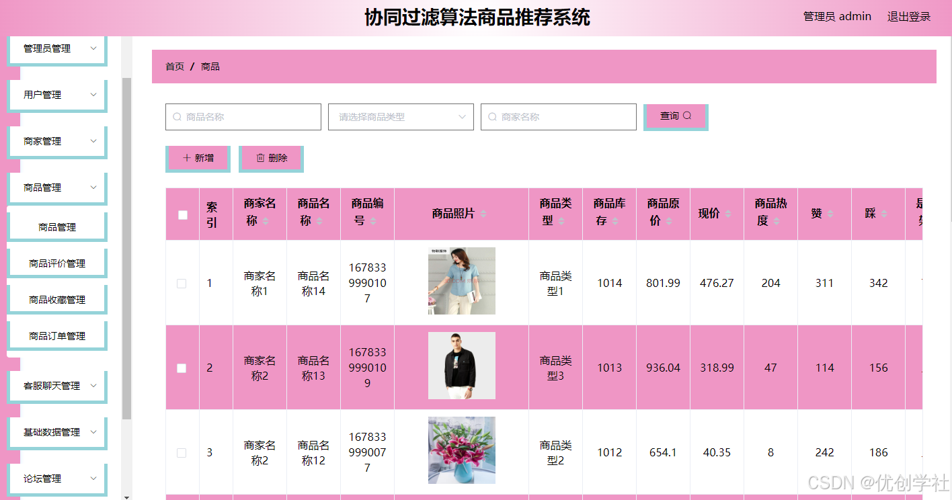Click the trash icon on 删除 button
Image resolution: width=952 pixels, height=500 pixels.
pyautogui.click(x=260, y=158)
